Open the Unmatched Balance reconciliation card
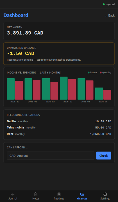This screenshot has width=118, height=202. click(x=59, y=54)
